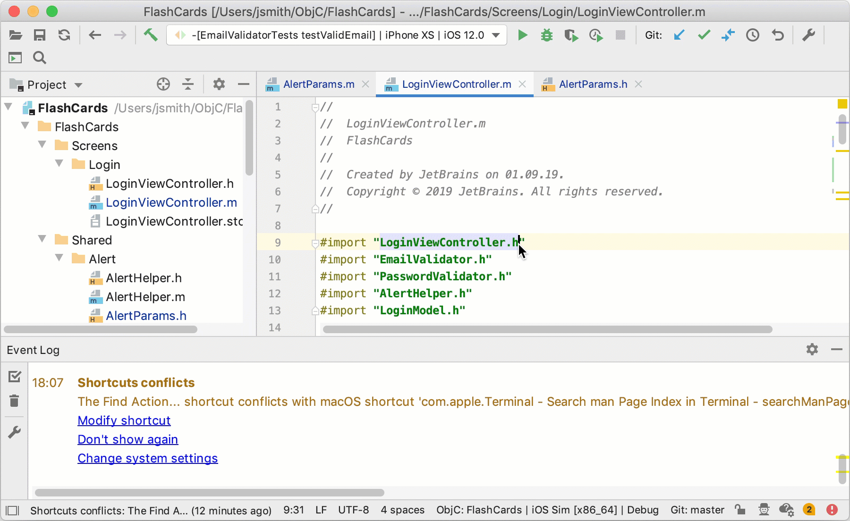Click the Git: master branch widget

697,510
